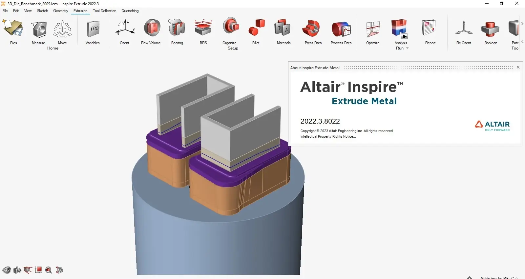
Task: Select the Flow Volume tool
Action: 152,28
